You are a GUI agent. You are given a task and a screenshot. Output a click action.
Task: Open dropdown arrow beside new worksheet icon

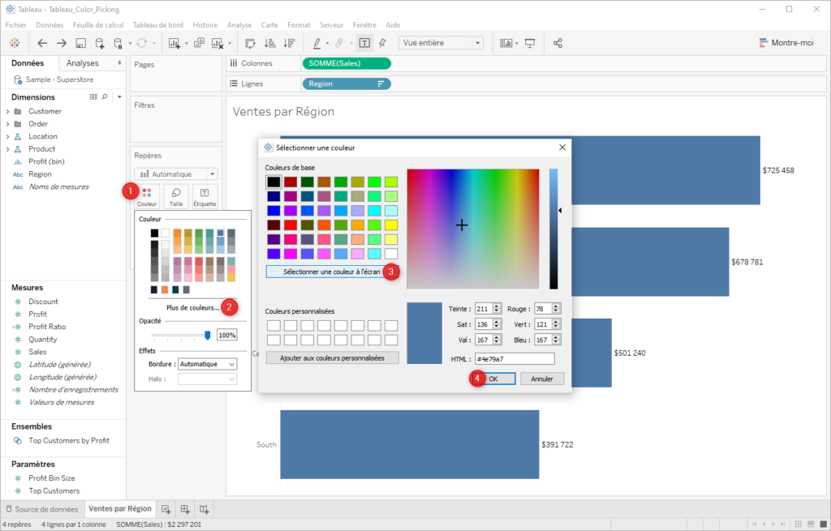[x=187, y=44]
